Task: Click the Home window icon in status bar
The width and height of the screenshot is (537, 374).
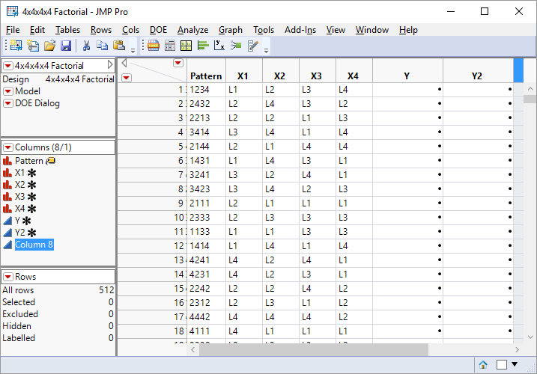Action: tap(483, 365)
